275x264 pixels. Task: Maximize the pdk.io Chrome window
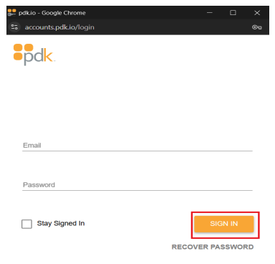233,13
